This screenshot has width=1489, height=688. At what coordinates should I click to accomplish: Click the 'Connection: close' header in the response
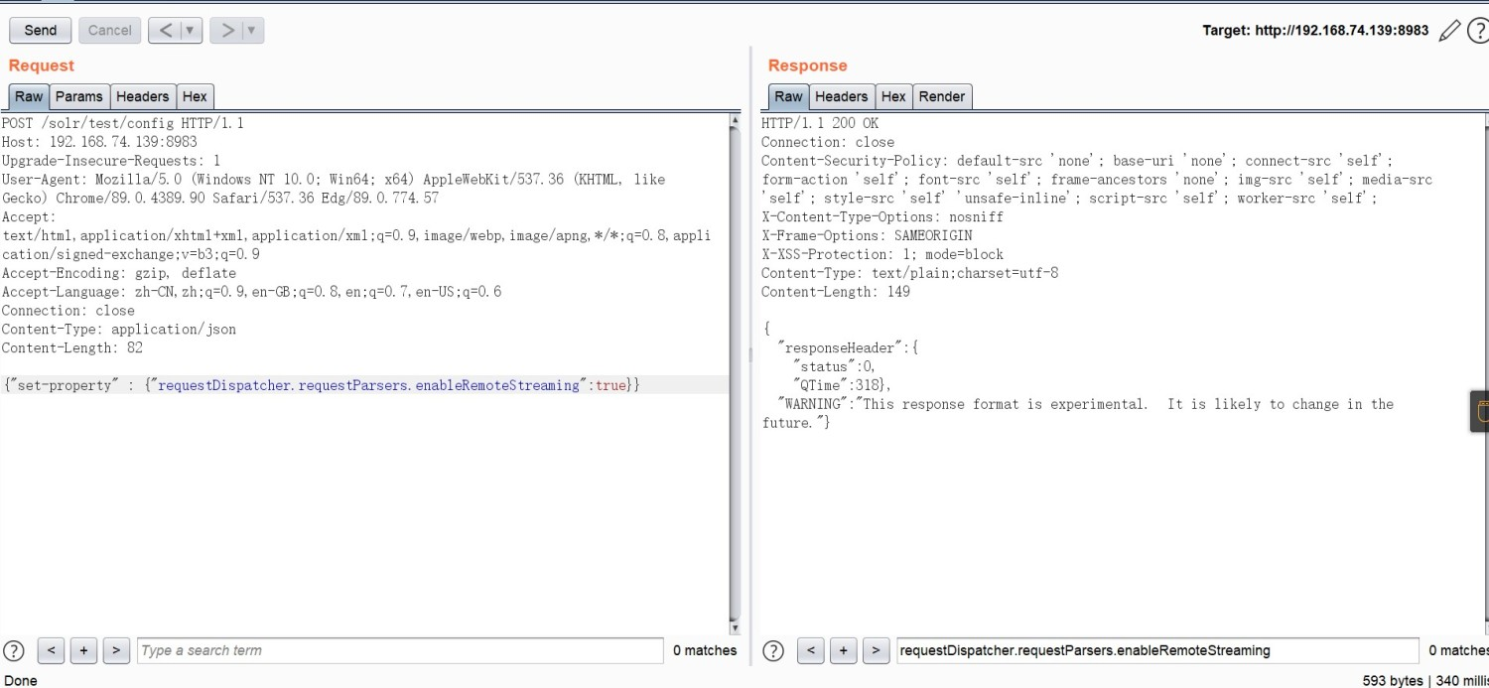click(828, 142)
